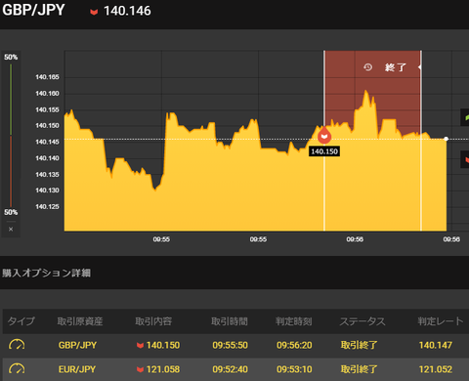Click the 140.150 entry price label
The width and height of the screenshot is (469, 381).
tap(324, 151)
